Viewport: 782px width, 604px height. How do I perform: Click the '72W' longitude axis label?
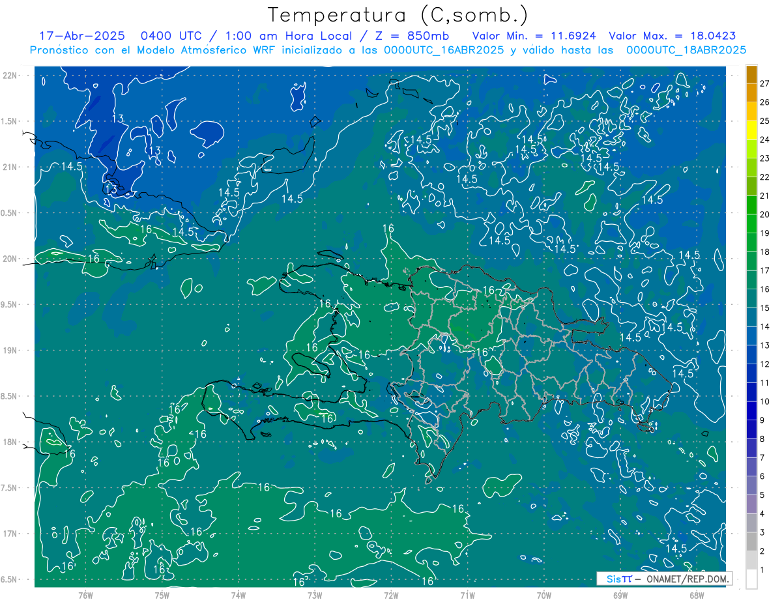pyautogui.click(x=391, y=595)
